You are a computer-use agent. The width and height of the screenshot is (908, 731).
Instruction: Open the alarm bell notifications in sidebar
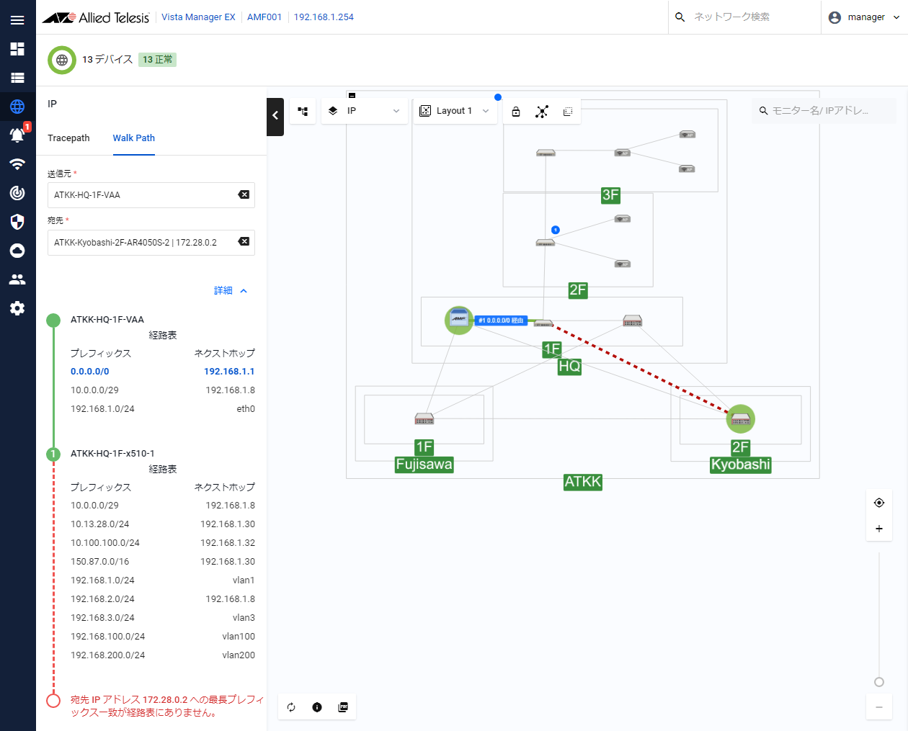click(x=17, y=135)
